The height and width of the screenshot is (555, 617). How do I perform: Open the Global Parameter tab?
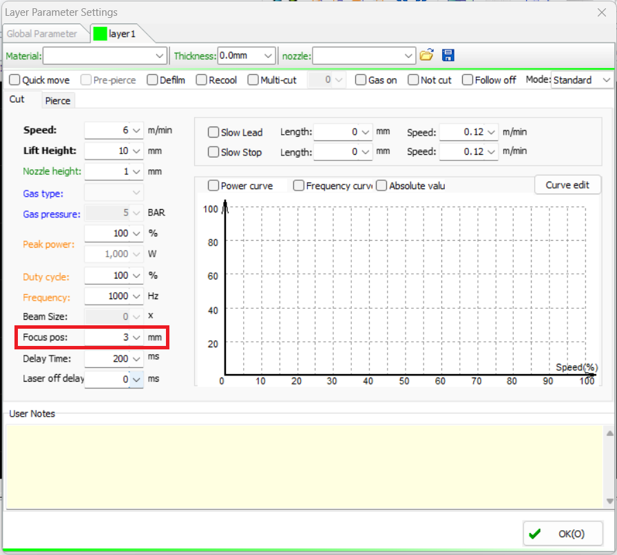click(x=42, y=34)
